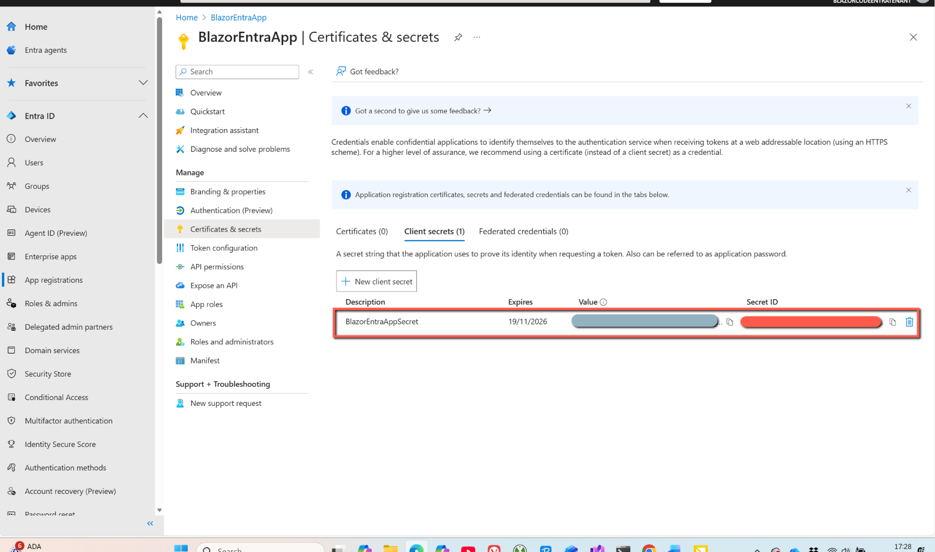Copy the Secret ID to clipboard
The image size is (935, 552).
tap(893, 322)
